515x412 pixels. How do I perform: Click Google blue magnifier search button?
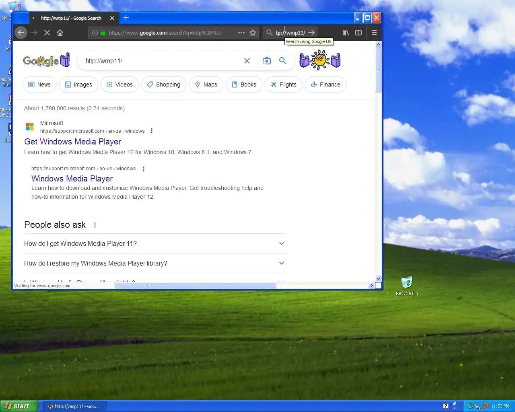tap(283, 61)
